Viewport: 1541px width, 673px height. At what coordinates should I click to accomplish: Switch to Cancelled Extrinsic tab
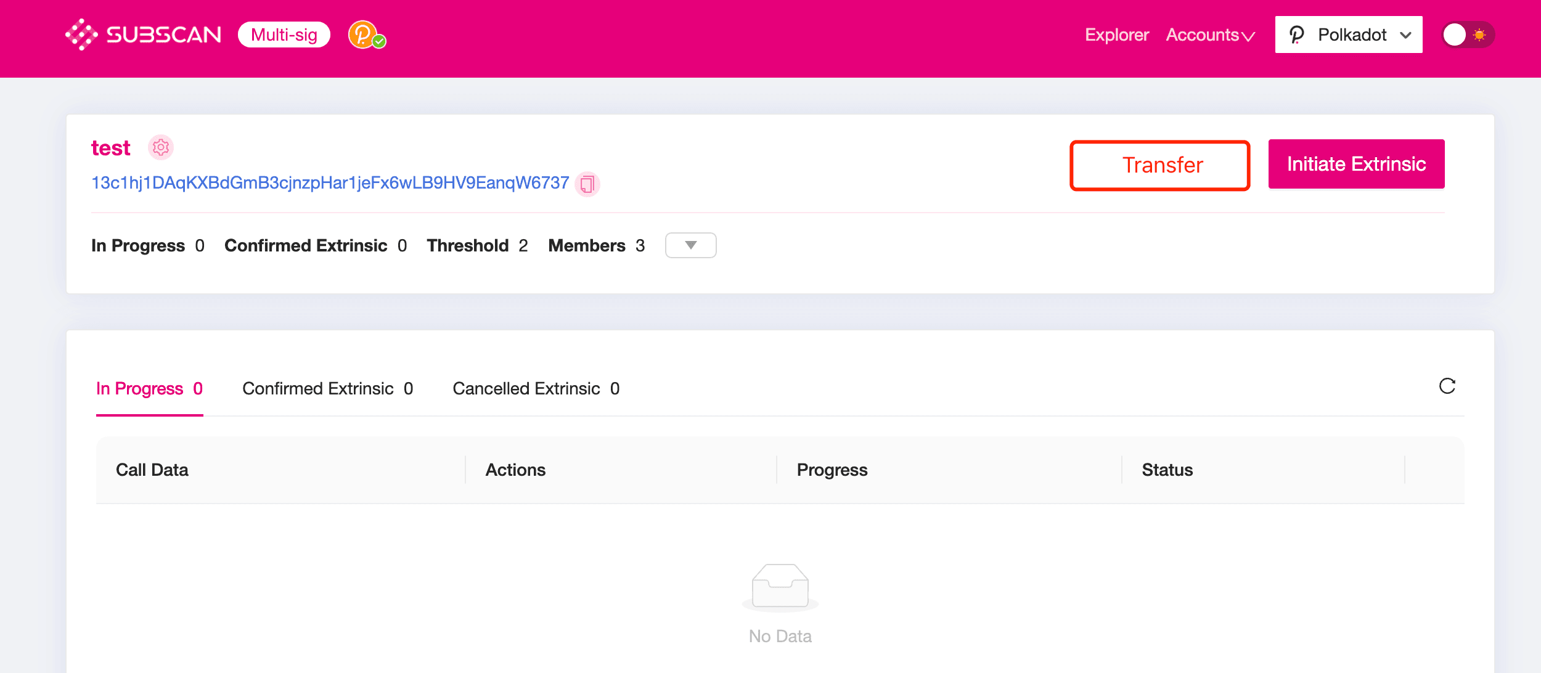[536, 389]
